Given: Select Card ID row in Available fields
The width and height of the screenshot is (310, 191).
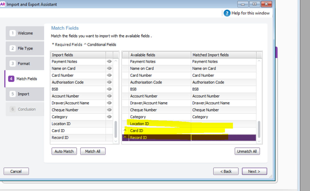Looking at the screenshot, I should pos(137,131).
